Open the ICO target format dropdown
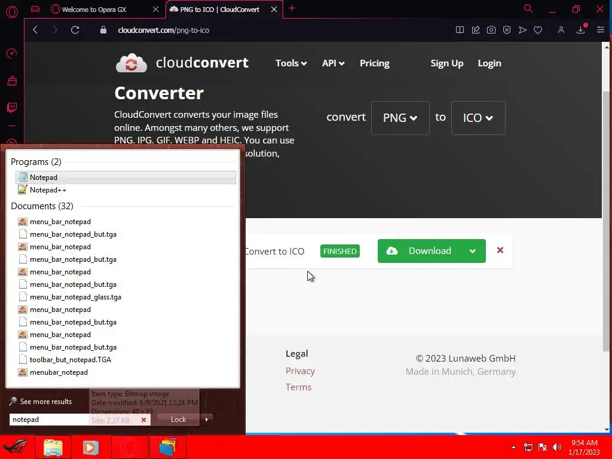612x459 pixels. pyautogui.click(x=478, y=118)
